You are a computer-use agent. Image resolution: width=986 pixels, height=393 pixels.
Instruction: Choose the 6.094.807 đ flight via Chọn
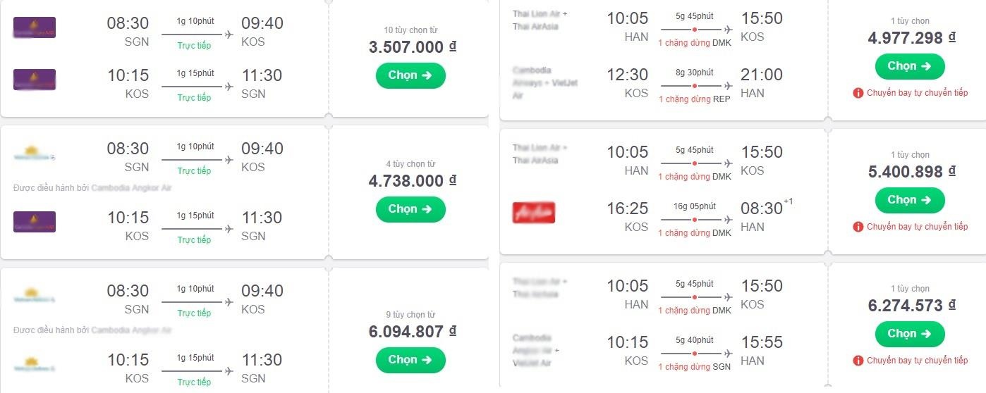(x=410, y=360)
